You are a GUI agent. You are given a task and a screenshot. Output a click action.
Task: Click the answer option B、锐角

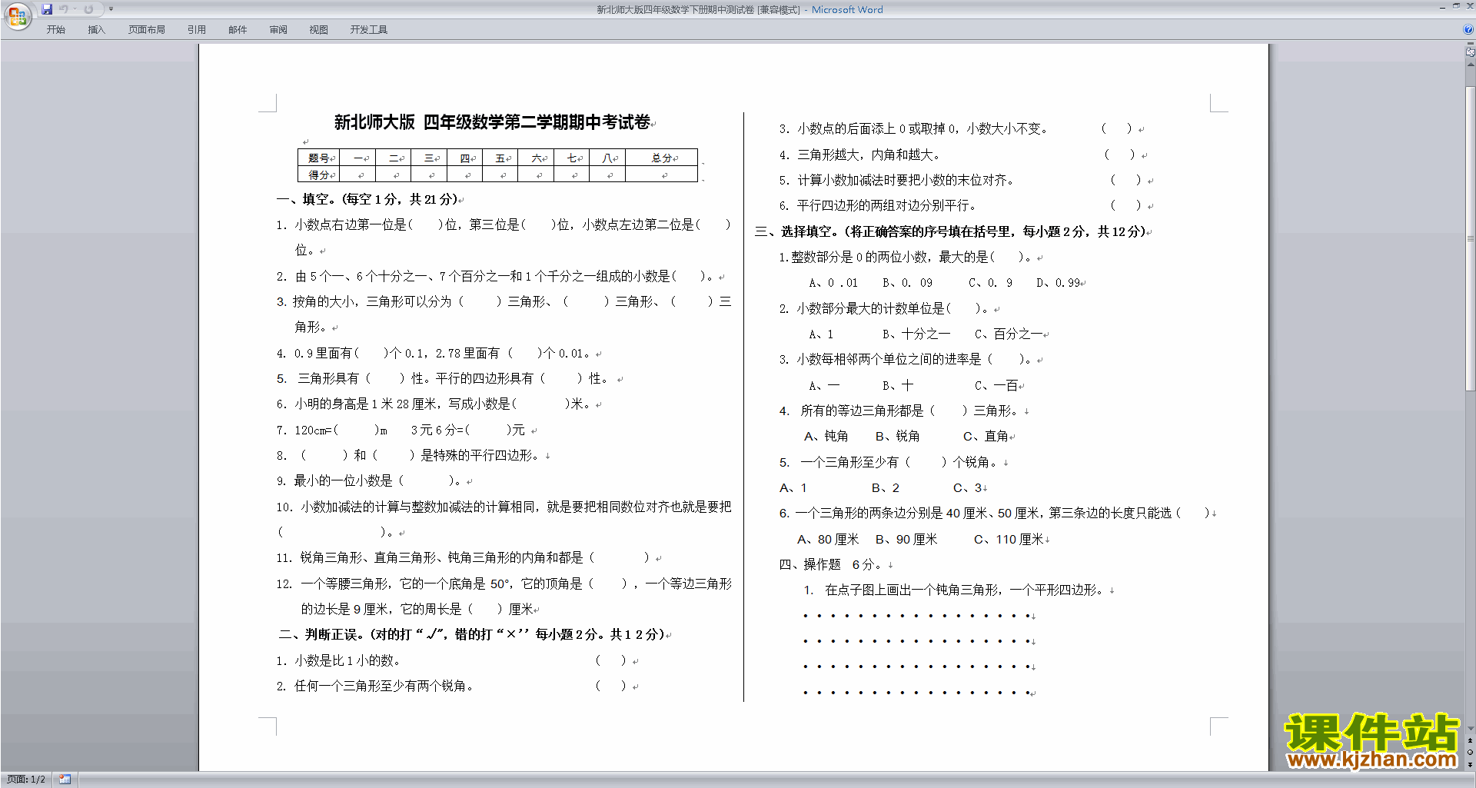[x=898, y=437]
